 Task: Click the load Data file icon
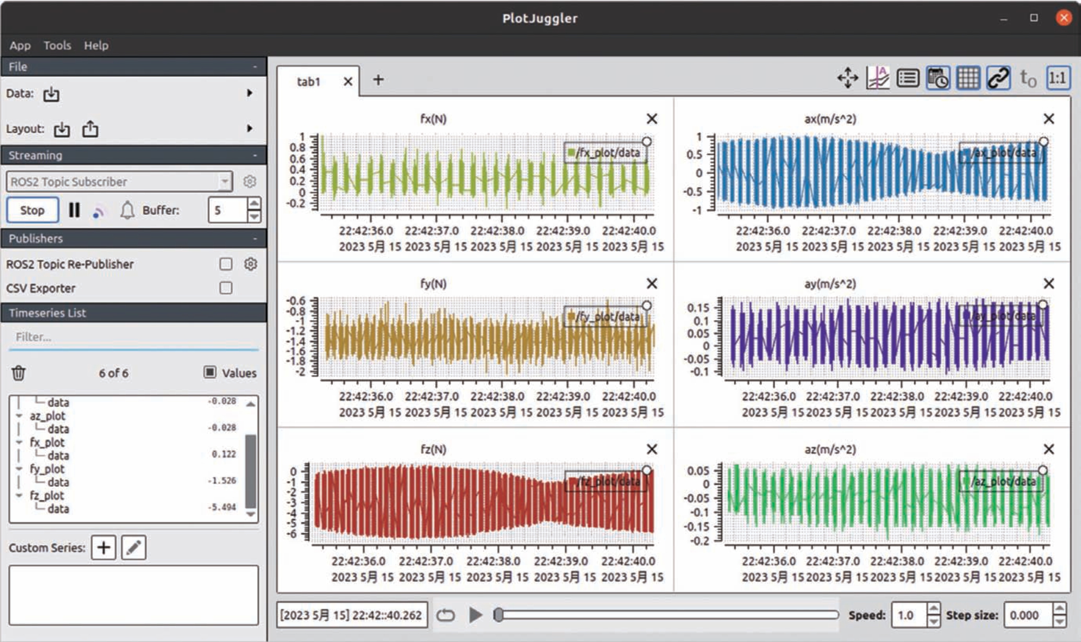[x=51, y=94]
